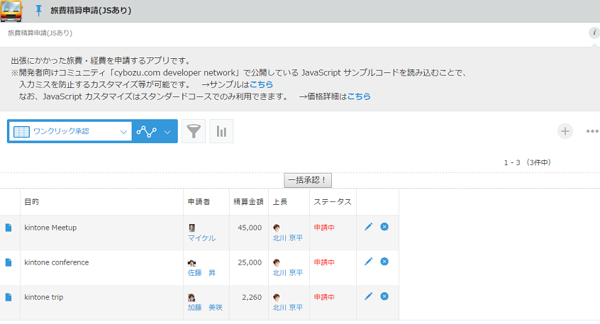The width and height of the screenshot is (600, 324).
Task: Click the ステータス column header
Action: tap(333, 201)
